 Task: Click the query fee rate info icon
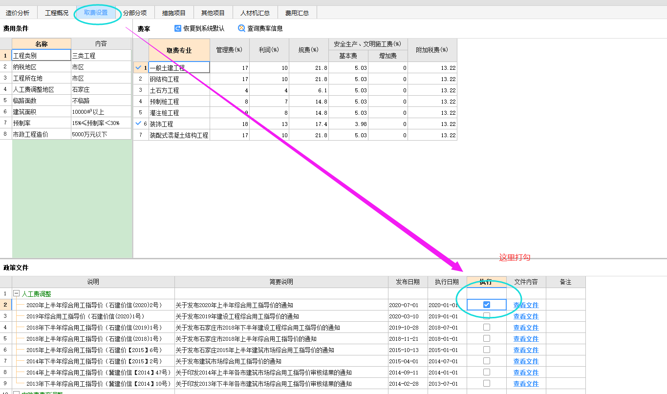pyautogui.click(x=241, y=28)
